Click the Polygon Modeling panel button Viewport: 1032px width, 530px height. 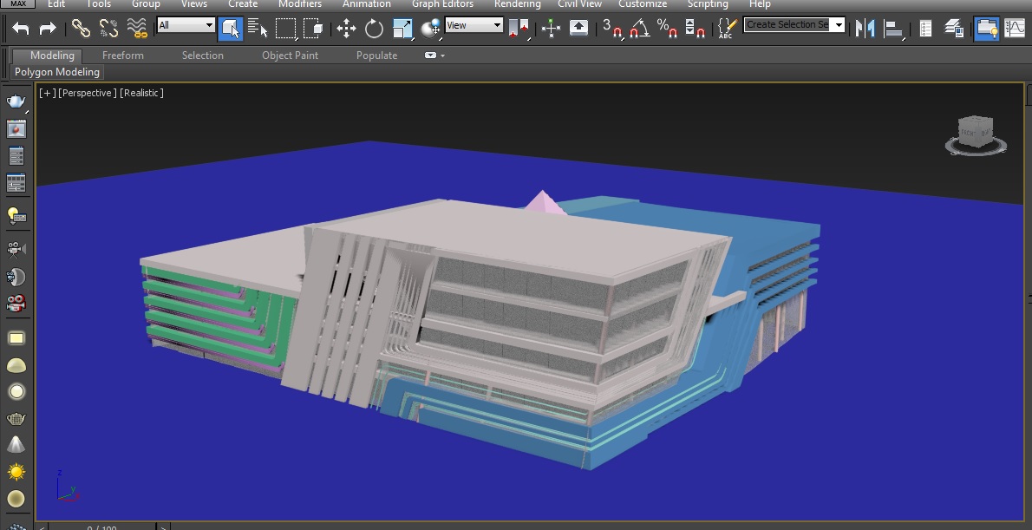point(57,72)
